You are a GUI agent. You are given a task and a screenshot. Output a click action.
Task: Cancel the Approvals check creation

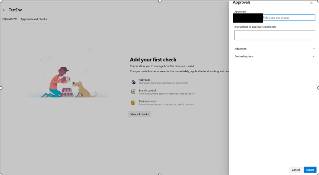tap(296, 170)
